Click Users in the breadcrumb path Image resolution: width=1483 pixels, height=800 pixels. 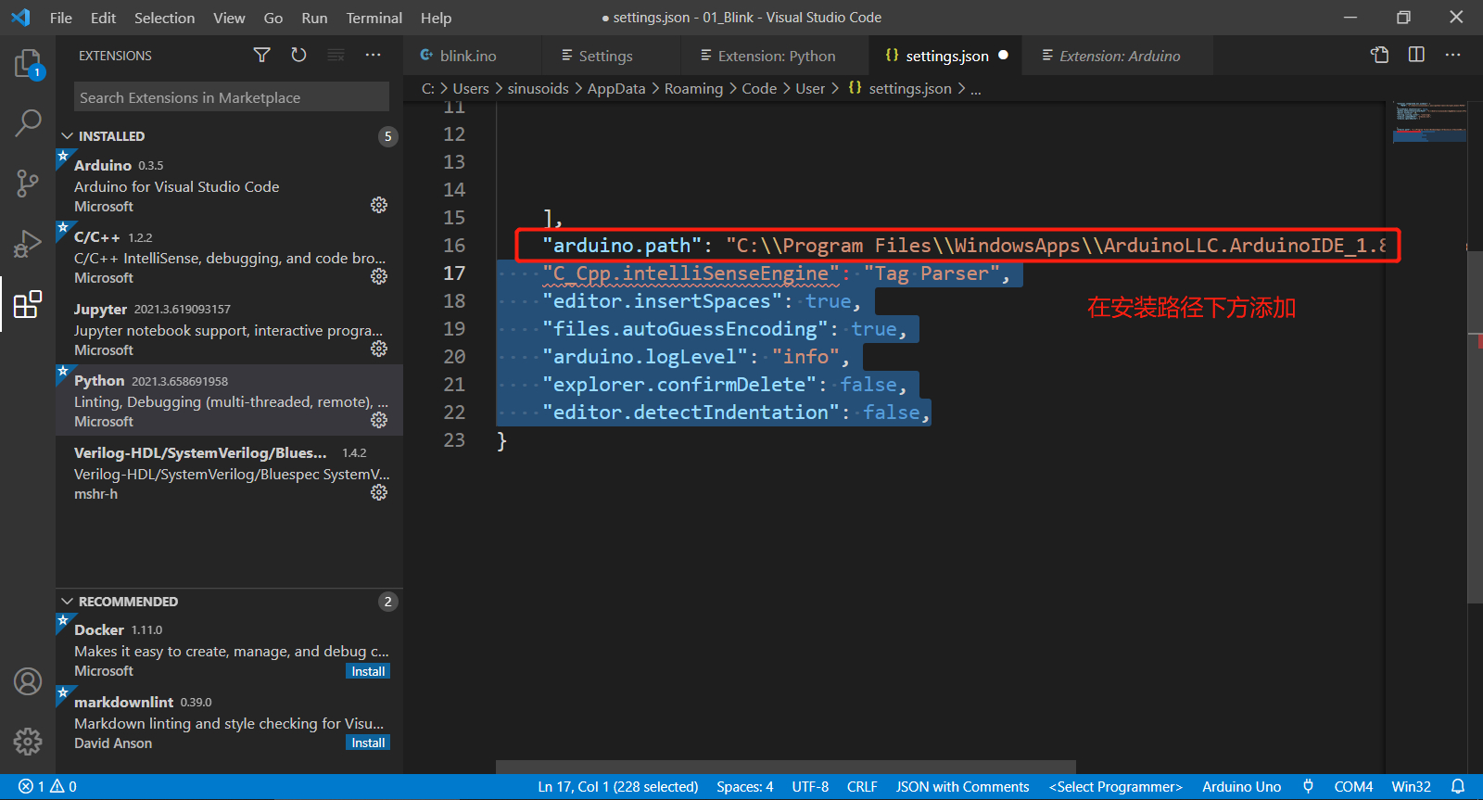471,88
